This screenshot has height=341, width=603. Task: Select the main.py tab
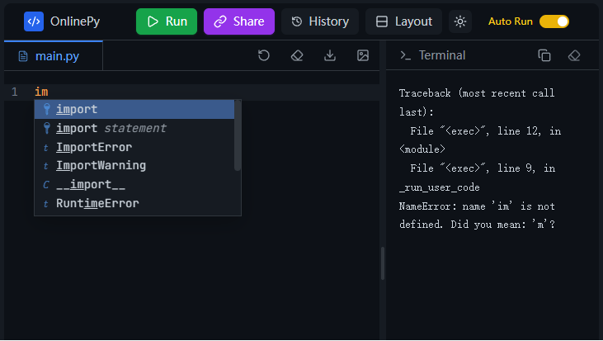(53, 56)
